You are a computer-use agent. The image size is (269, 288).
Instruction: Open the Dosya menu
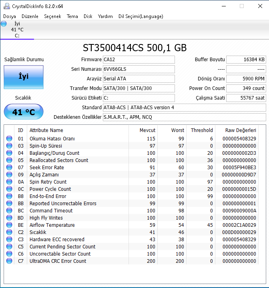[x=10, y=16]
